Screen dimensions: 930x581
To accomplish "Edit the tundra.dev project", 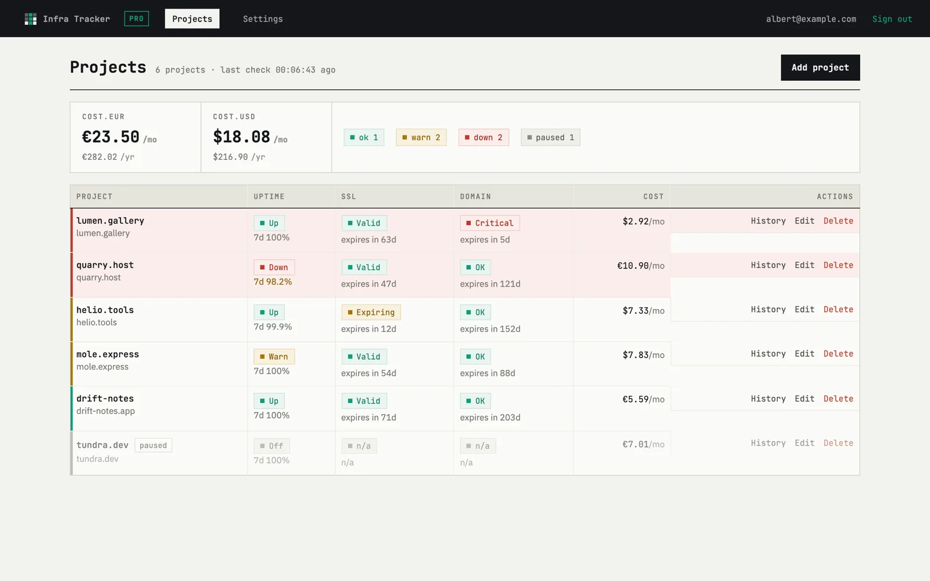I will 804,443.
